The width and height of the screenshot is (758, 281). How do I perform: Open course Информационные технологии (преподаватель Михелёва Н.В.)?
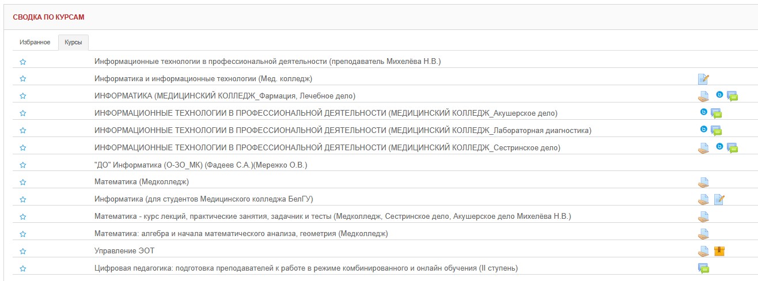[x=267, y=61]
